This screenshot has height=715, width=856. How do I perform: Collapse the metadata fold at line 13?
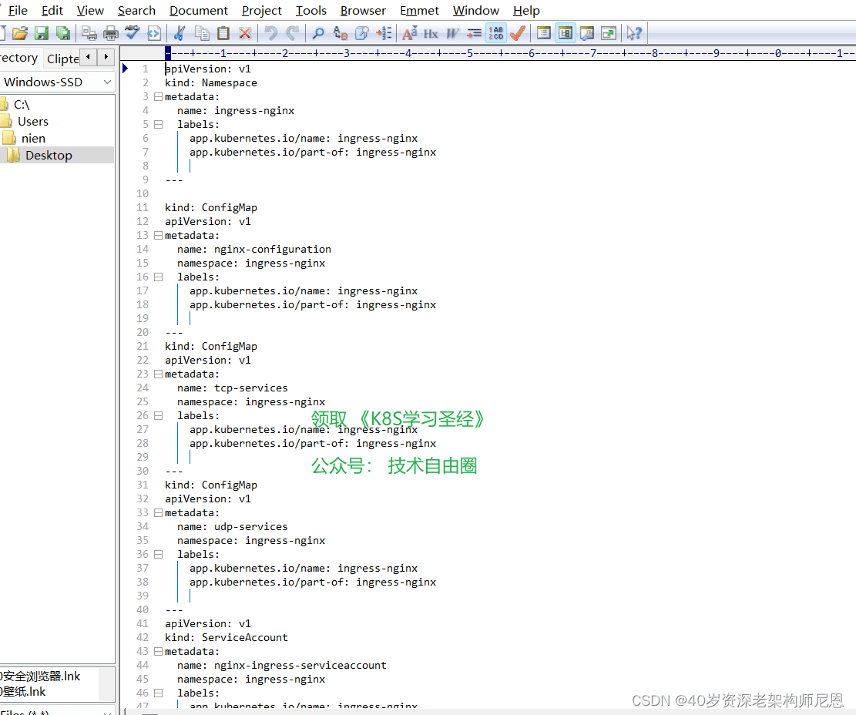click(158, 235)
